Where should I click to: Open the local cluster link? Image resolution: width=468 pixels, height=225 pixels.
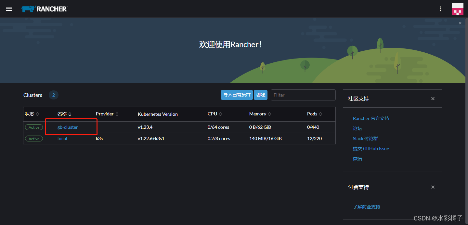pyautogui.click(x=62, y=139)
